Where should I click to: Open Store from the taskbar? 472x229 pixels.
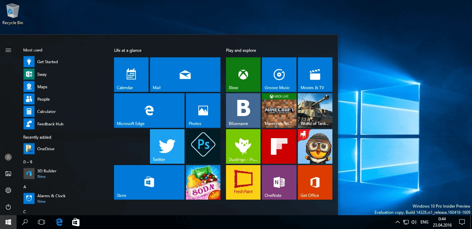(76, 222)
